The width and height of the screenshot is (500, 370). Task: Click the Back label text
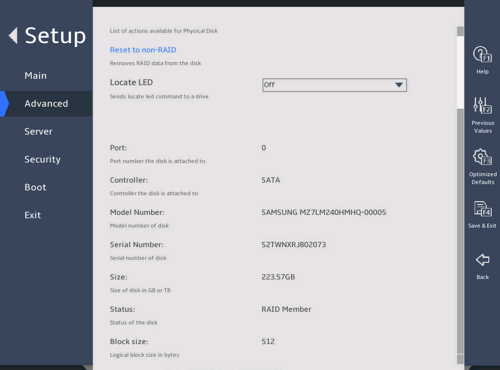[x=482, y=277]
